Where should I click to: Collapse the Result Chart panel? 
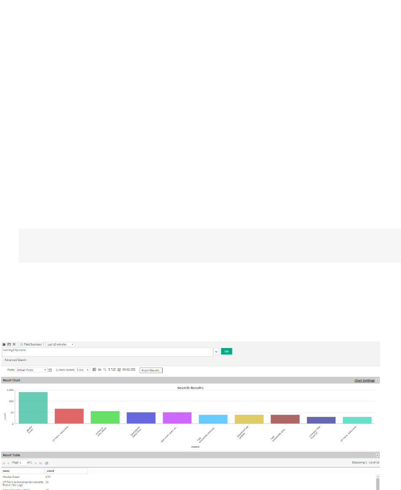(x=377, y=380)
